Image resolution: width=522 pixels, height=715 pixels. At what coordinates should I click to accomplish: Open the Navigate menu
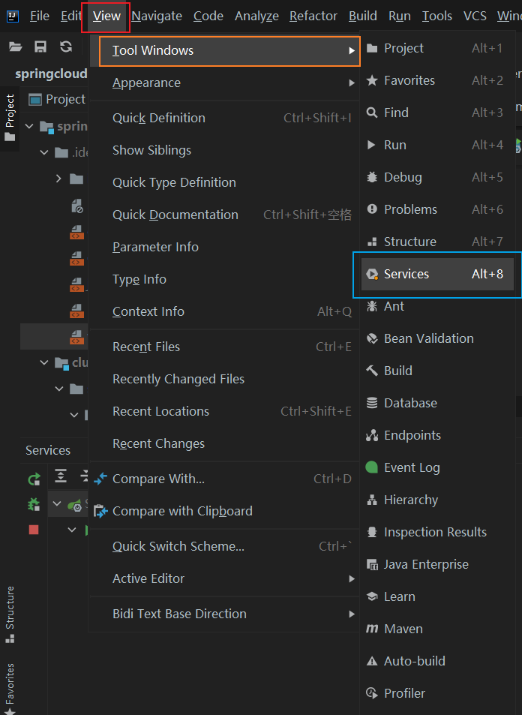[x=157, y=16]
